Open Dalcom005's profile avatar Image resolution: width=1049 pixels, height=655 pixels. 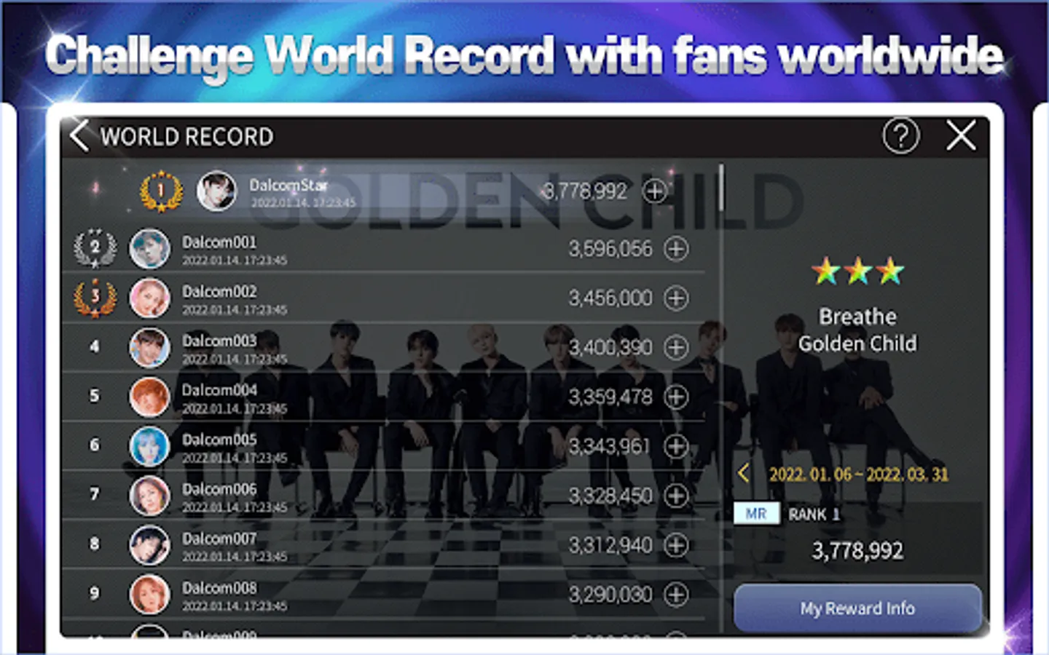[149, 446]
